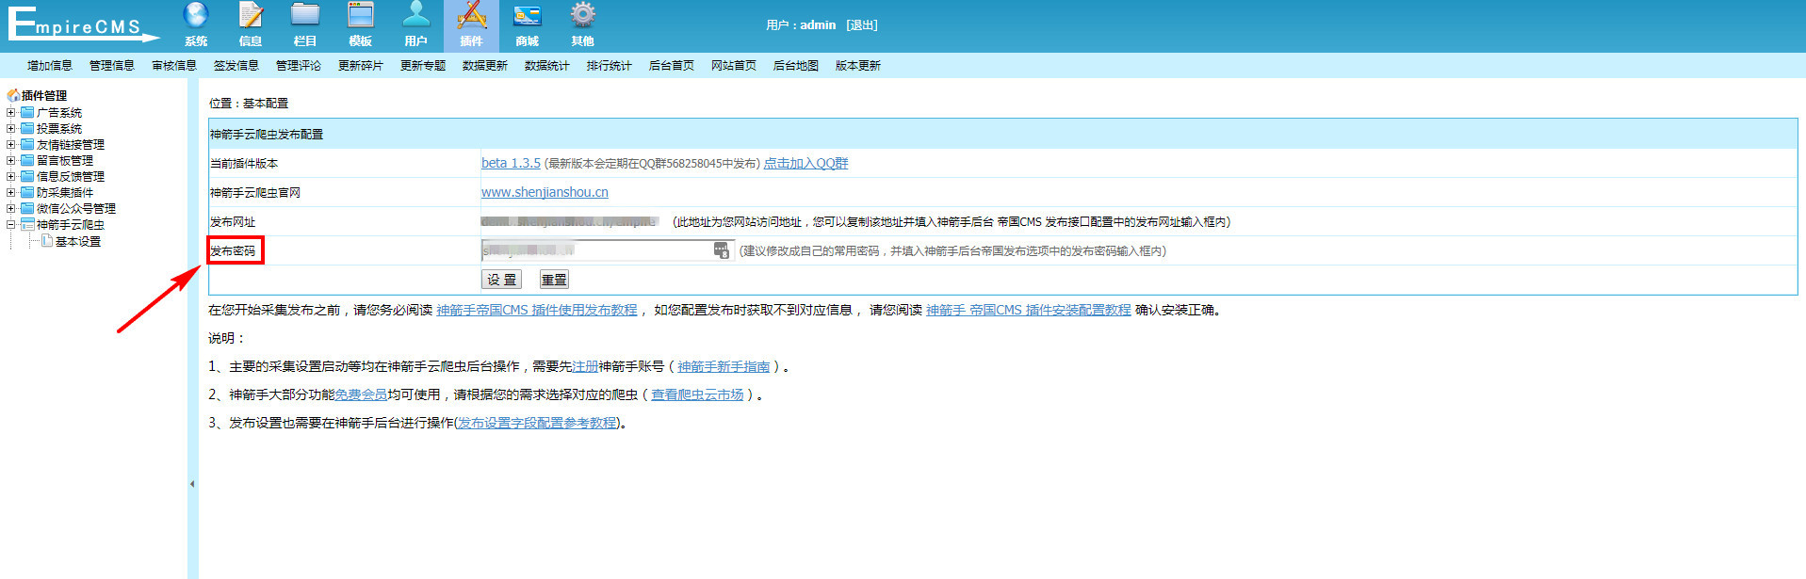Open 签发信息 in the submenu

236,66
